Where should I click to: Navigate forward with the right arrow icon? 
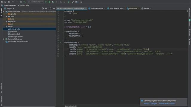click(x=17, y=2)
